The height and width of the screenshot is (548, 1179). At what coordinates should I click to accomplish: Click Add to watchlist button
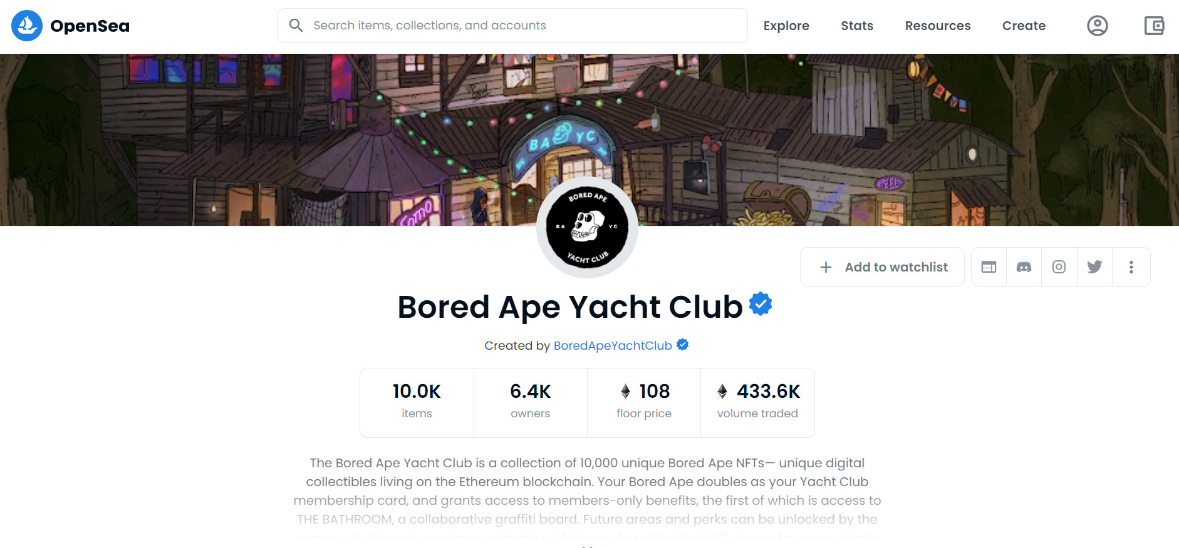(882, 267)
